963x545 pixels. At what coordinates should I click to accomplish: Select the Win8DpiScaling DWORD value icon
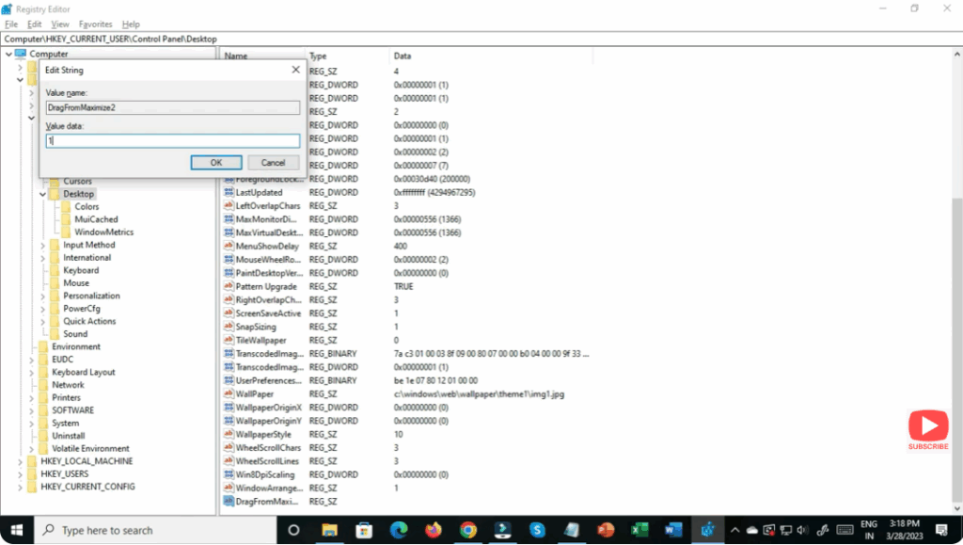tap(229, 474)
